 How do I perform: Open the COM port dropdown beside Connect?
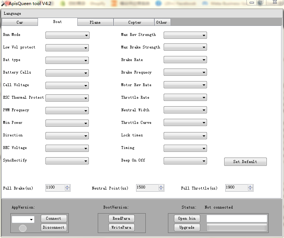coord(23,219)
